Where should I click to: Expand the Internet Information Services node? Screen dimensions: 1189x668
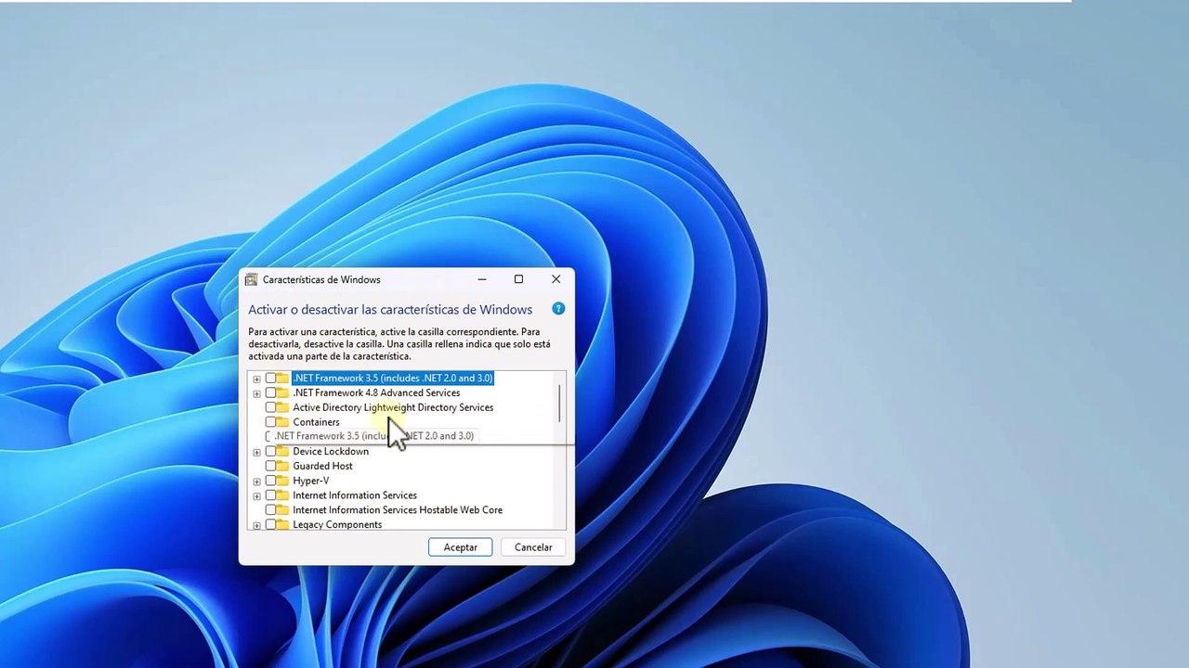256,496
